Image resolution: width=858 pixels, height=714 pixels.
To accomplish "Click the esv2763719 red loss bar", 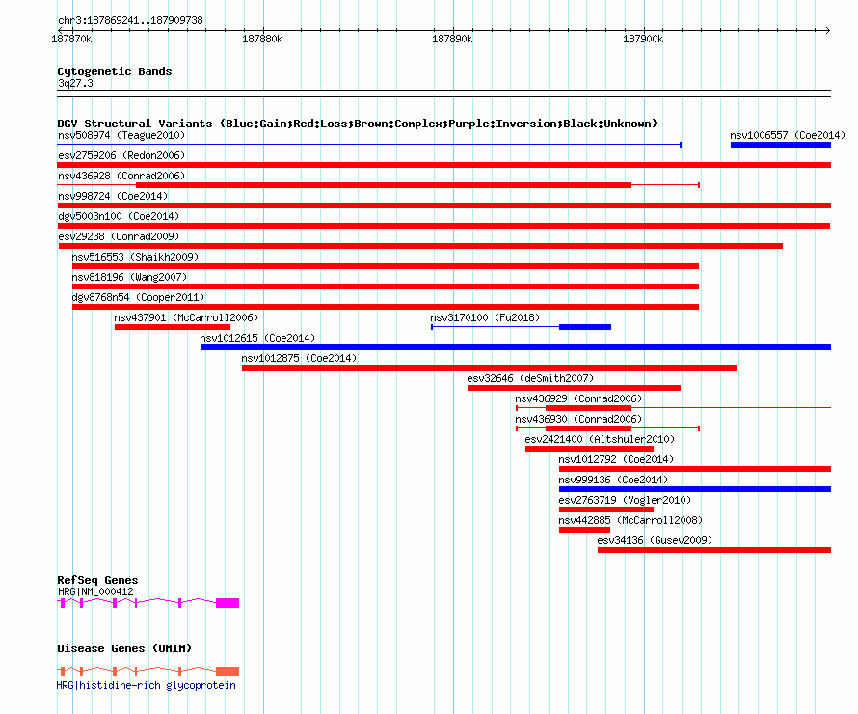I will point(606,509).
